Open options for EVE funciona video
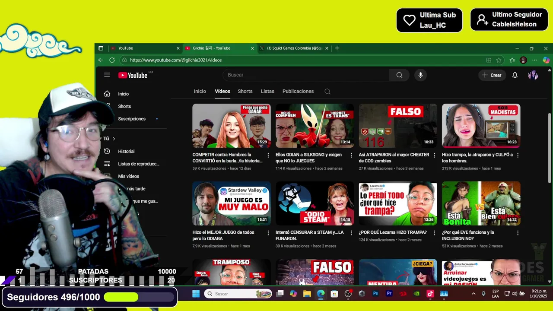 click(x=518, y=233)
